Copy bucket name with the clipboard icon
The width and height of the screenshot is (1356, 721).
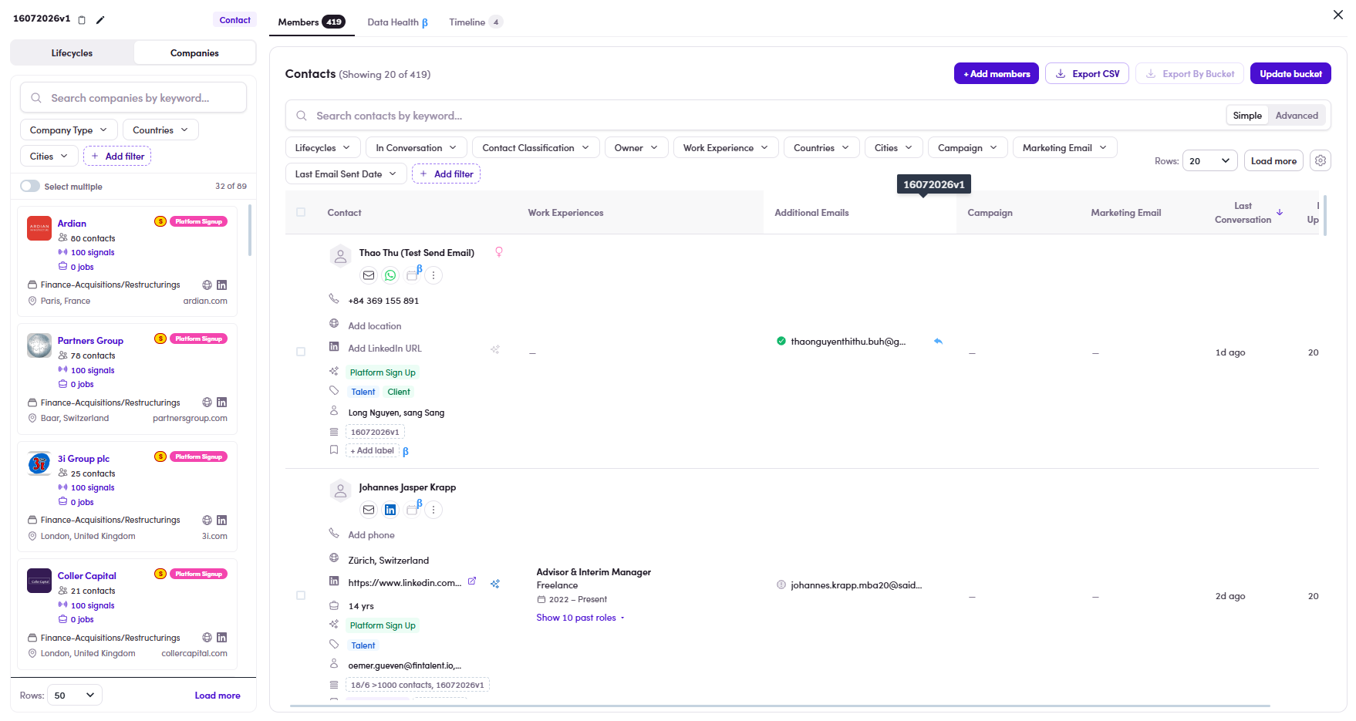coord(82,20)
